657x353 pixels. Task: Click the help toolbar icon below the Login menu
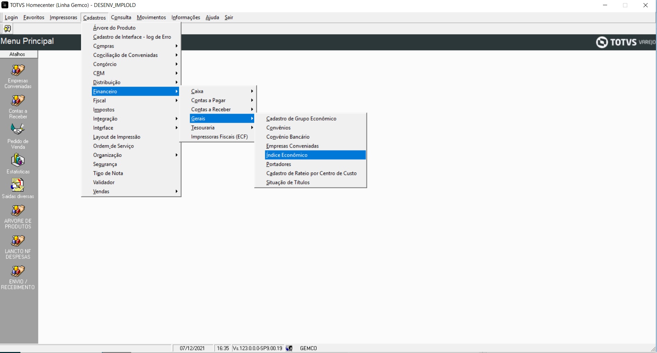click(7, 28)
